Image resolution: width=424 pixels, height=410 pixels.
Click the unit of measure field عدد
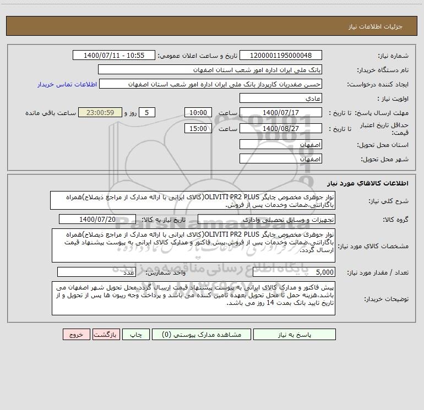tap(96, 272)
